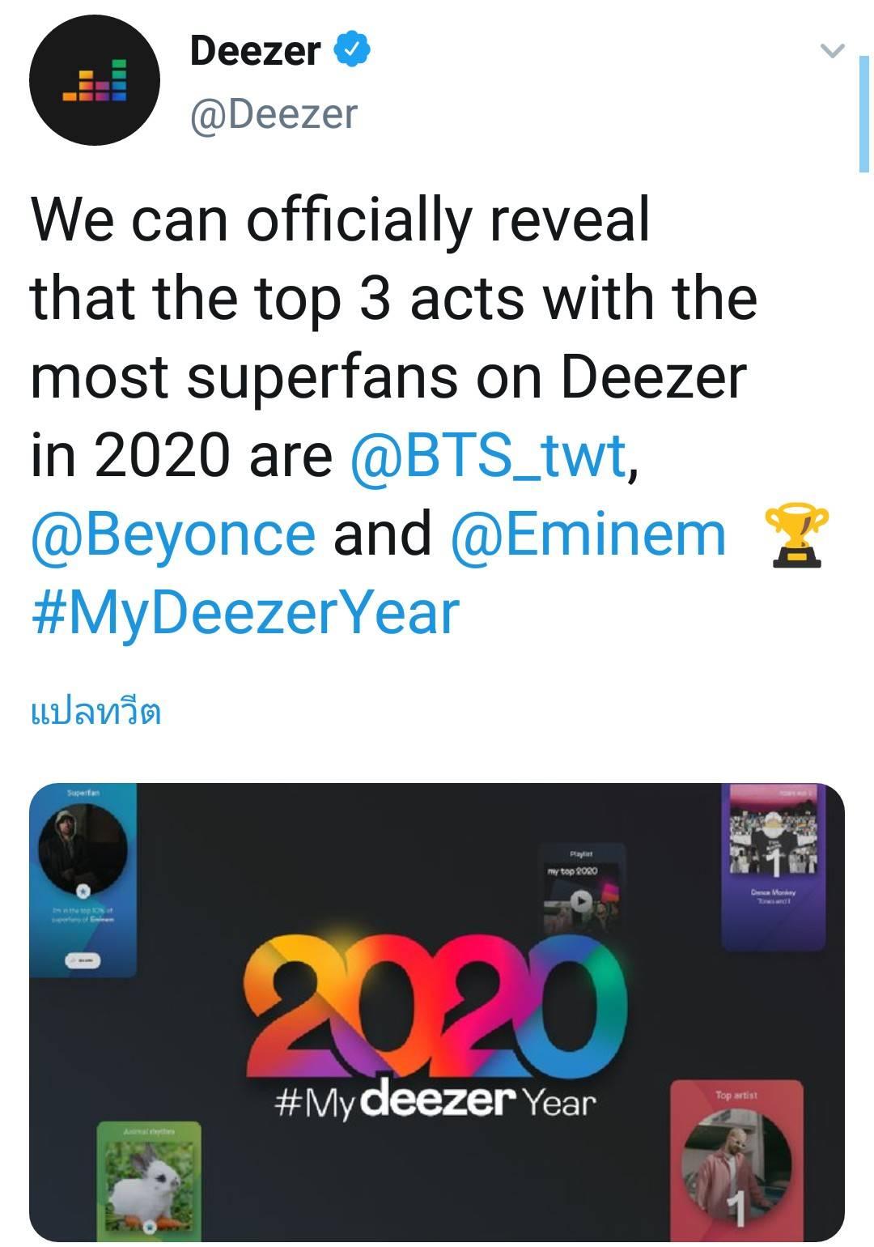Click the แปลทวีต translate tweet link

pyautogui.click(x=95, y=712)
